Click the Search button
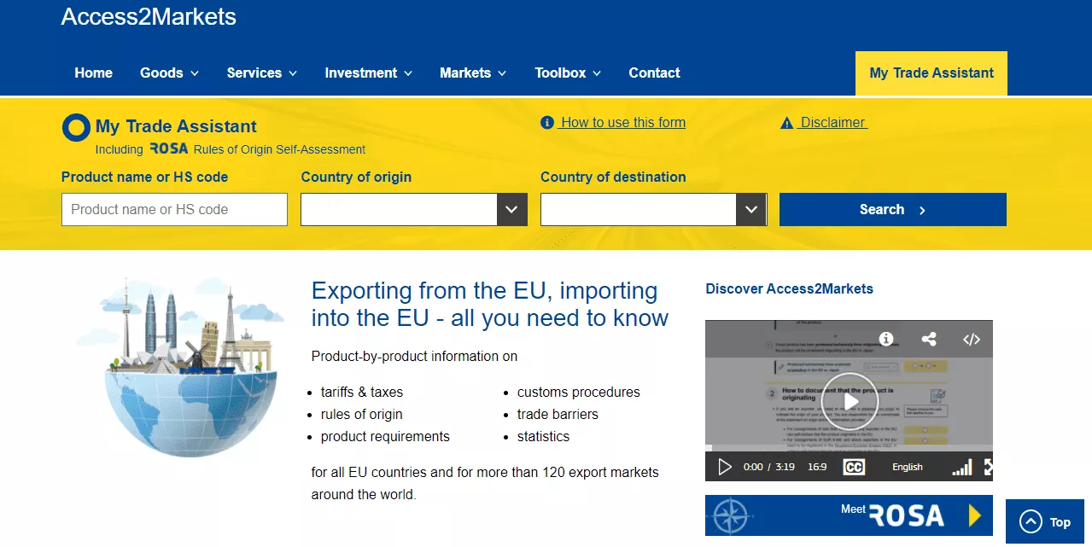Image resolution: width=1092 pixels, height=547 pixels. [x=892, y=210]
